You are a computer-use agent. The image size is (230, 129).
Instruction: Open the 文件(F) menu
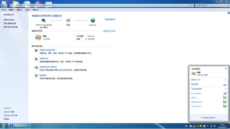click(4, 10)
